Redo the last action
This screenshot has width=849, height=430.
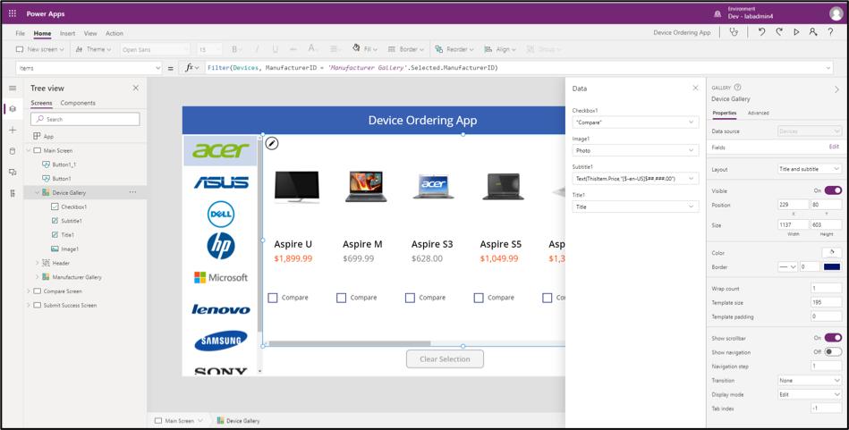[778, 32]
